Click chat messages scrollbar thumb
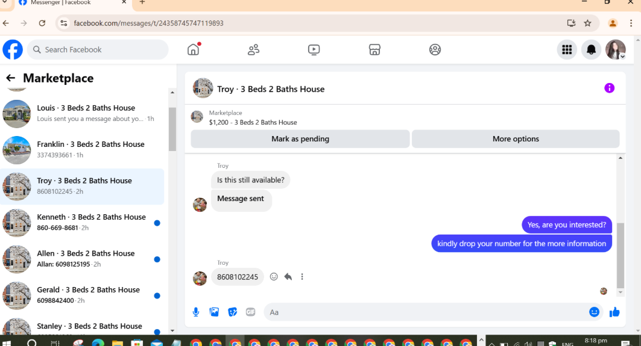641x346 pixels. pos(620,255)
